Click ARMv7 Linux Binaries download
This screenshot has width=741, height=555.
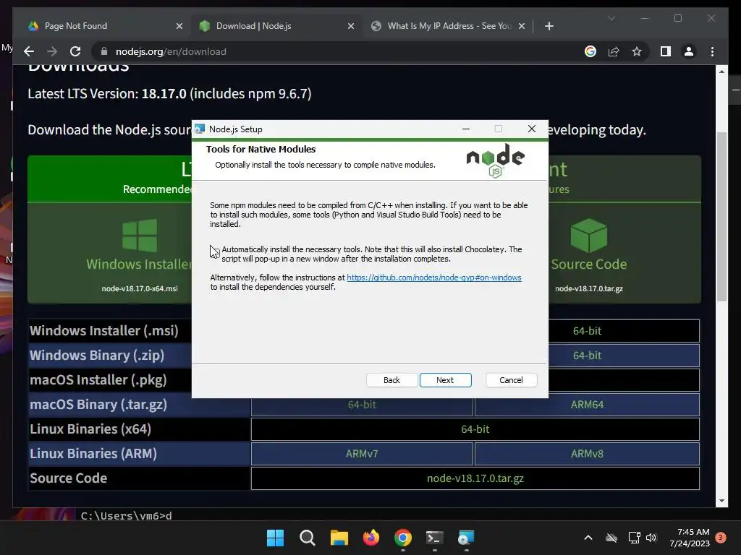[362, 454]
